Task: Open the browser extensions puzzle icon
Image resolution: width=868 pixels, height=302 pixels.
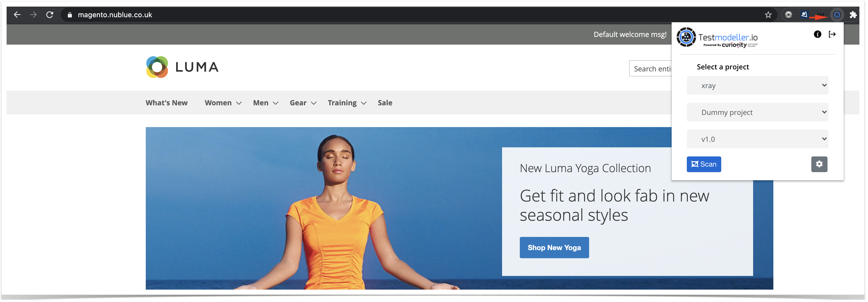Action: pos(853,15)
